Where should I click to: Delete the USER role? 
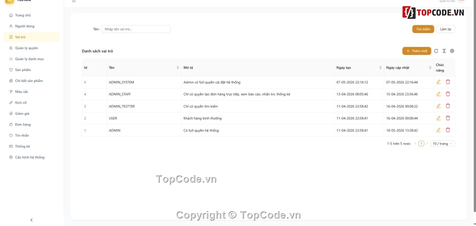coord(448,118)
